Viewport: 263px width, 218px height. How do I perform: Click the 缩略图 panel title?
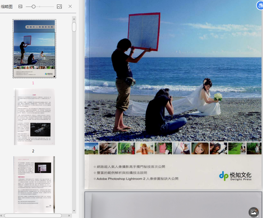tap(7, 7)
